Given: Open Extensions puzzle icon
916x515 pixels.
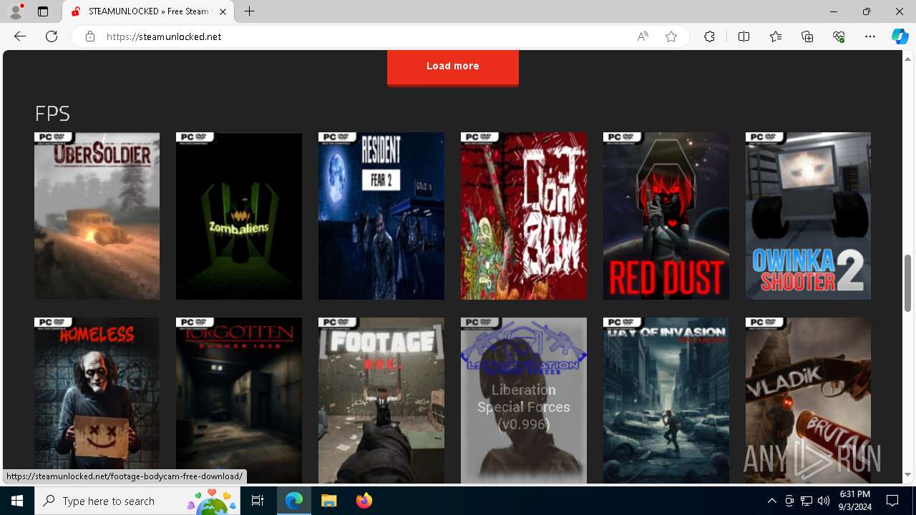Looking at the screenshot, I should click(x=709, y=36).
